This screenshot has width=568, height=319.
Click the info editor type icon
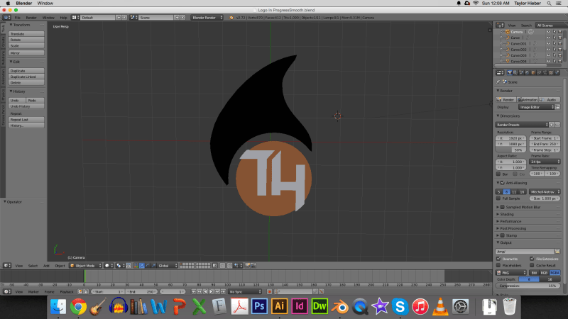(x=7, y=17)
